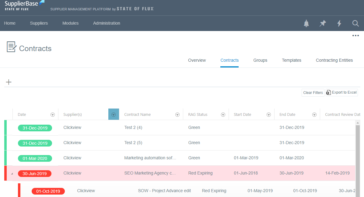364x197 pixels.
Task: Open quick actions lightning bolt icon
Action: click(x=339, y=23)
